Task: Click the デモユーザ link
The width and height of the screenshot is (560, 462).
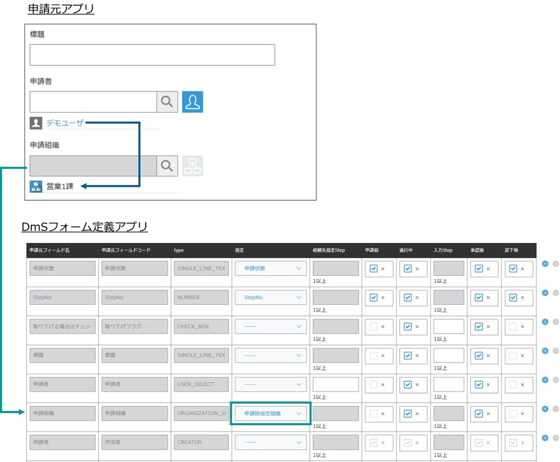Action: 64,123
